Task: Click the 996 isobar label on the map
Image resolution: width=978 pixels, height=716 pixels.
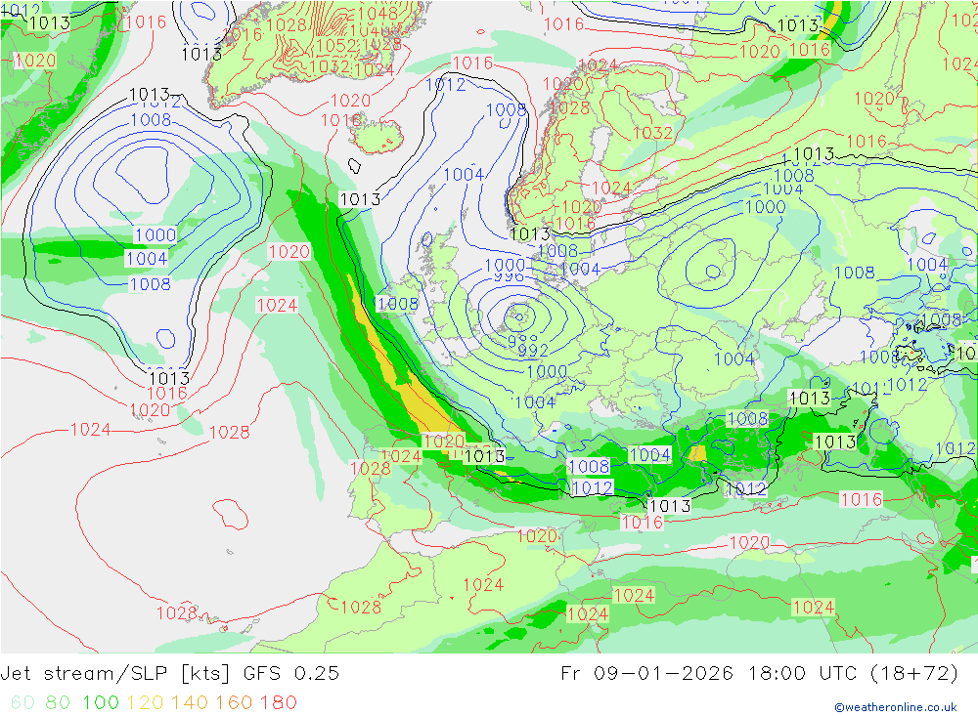Action: click(509, 276)
